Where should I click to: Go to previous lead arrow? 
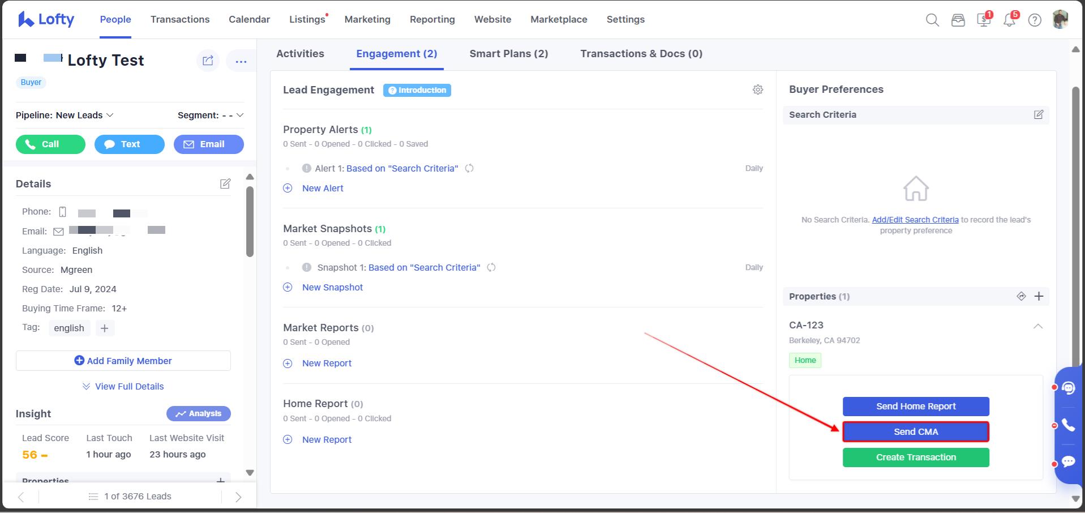[x=21, y=497]
